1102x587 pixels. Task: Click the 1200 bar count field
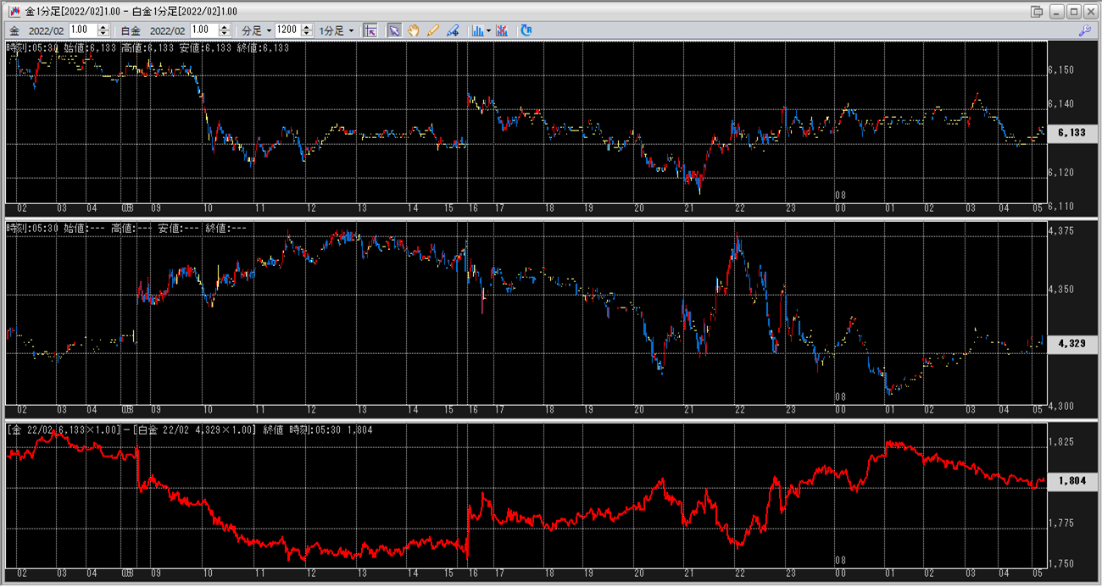287,30
